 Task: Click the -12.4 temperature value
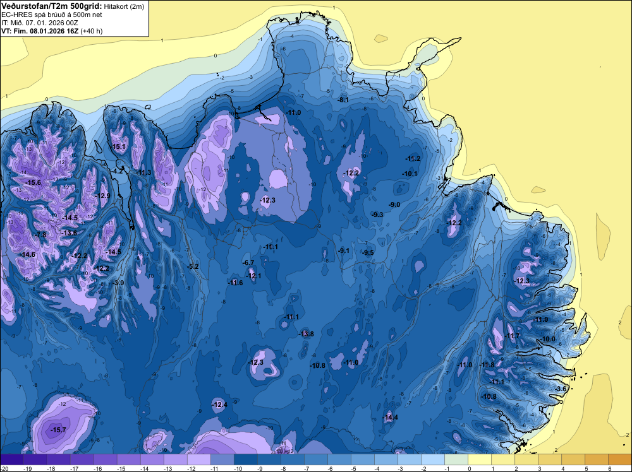(x=219, y=405)
